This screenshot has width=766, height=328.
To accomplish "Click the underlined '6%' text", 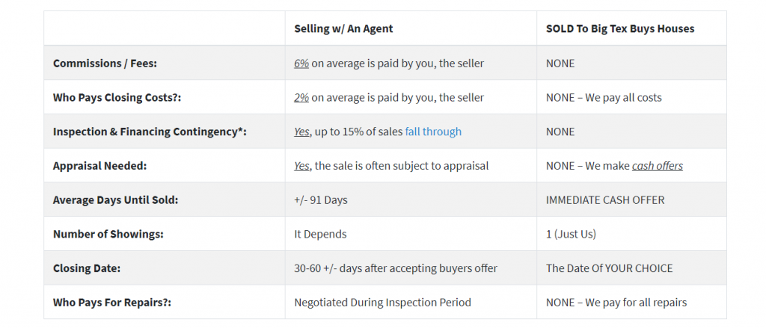I will pyautogui.click(x=301, y=64).
